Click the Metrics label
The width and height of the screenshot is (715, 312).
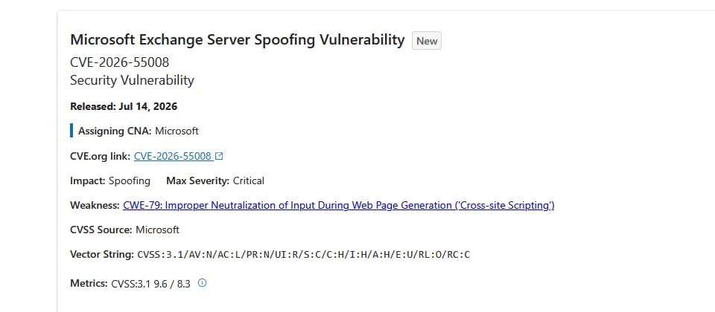coord(89,283)
